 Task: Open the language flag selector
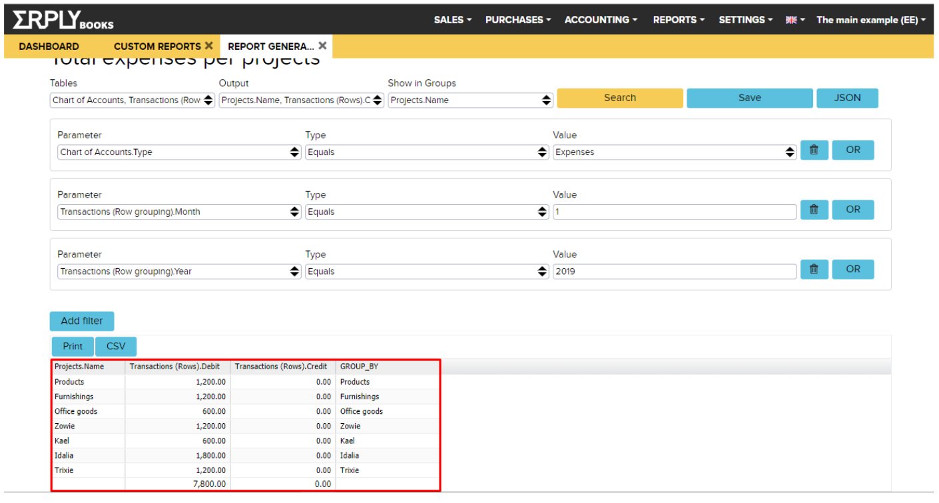(x=795, y=20)
